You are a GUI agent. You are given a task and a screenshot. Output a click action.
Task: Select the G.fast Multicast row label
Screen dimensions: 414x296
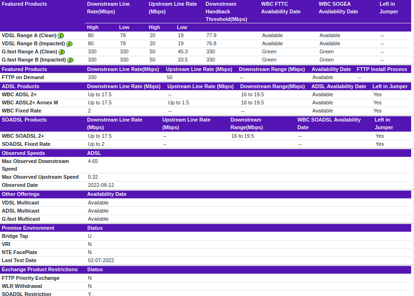click(20, 219)
